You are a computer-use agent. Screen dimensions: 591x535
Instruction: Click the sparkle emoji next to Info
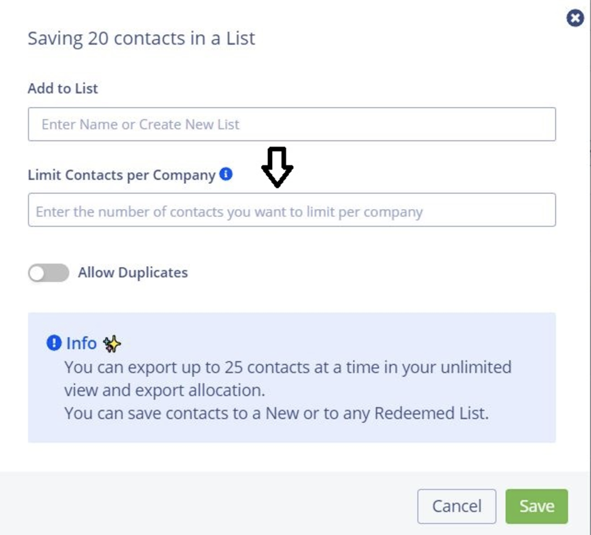112,344
